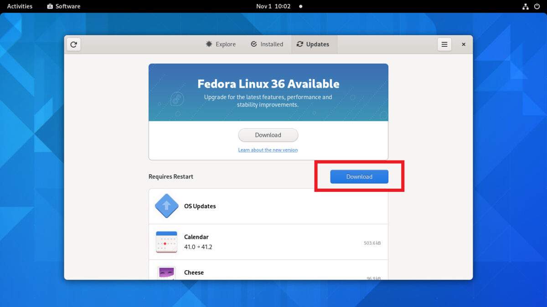Open 'Learn about the new version' link
The height and width of the screenshot is (307, 547).
coord(268,150)
